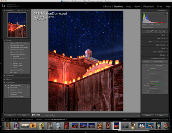Select the Crop Overlay tool icon

point(144,31)
